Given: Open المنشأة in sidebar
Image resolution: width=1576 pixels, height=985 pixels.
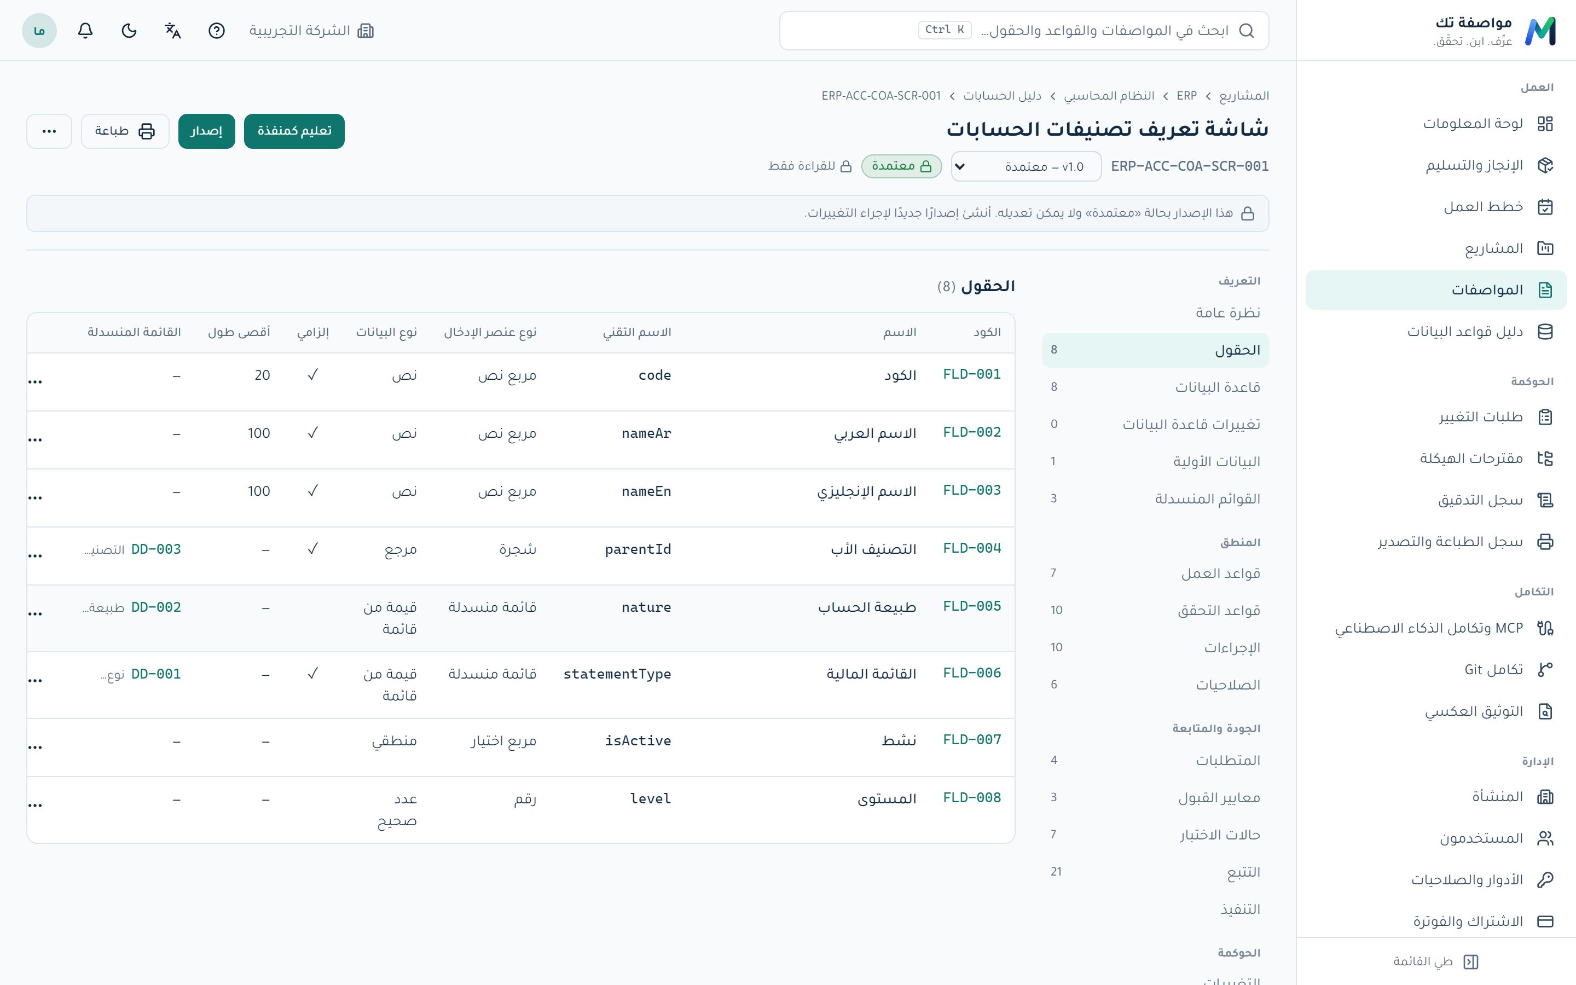Looking at the screenshot, I should [1436, 797].
